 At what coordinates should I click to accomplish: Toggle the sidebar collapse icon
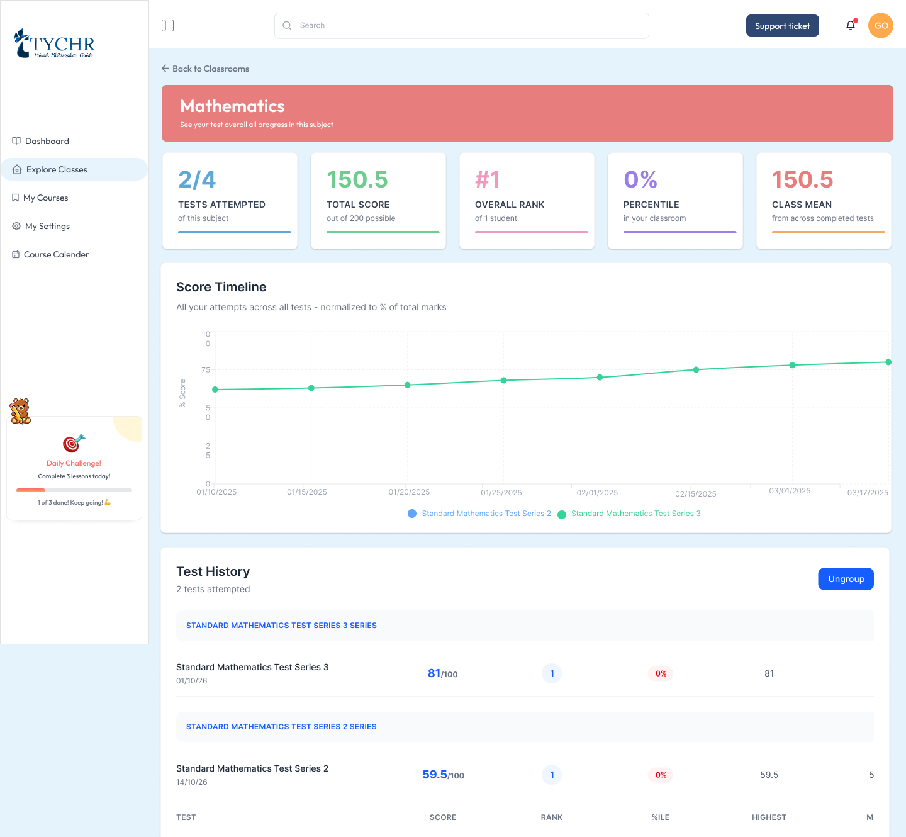pos(167,25)
